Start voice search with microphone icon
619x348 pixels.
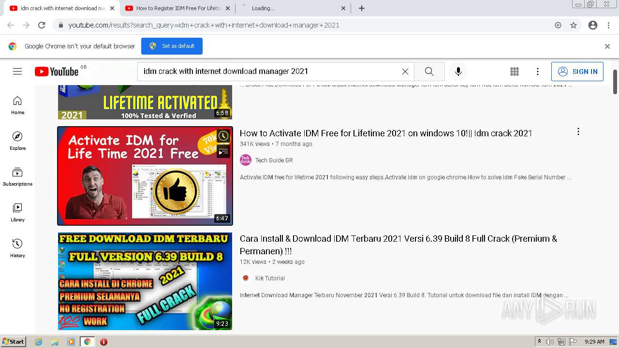(458, 72)
